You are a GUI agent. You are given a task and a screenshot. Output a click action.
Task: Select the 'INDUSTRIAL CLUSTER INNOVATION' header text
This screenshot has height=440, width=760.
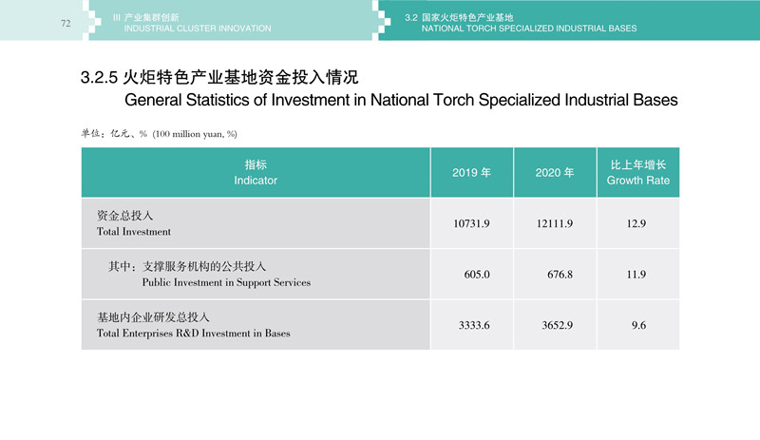pos(198,29)
